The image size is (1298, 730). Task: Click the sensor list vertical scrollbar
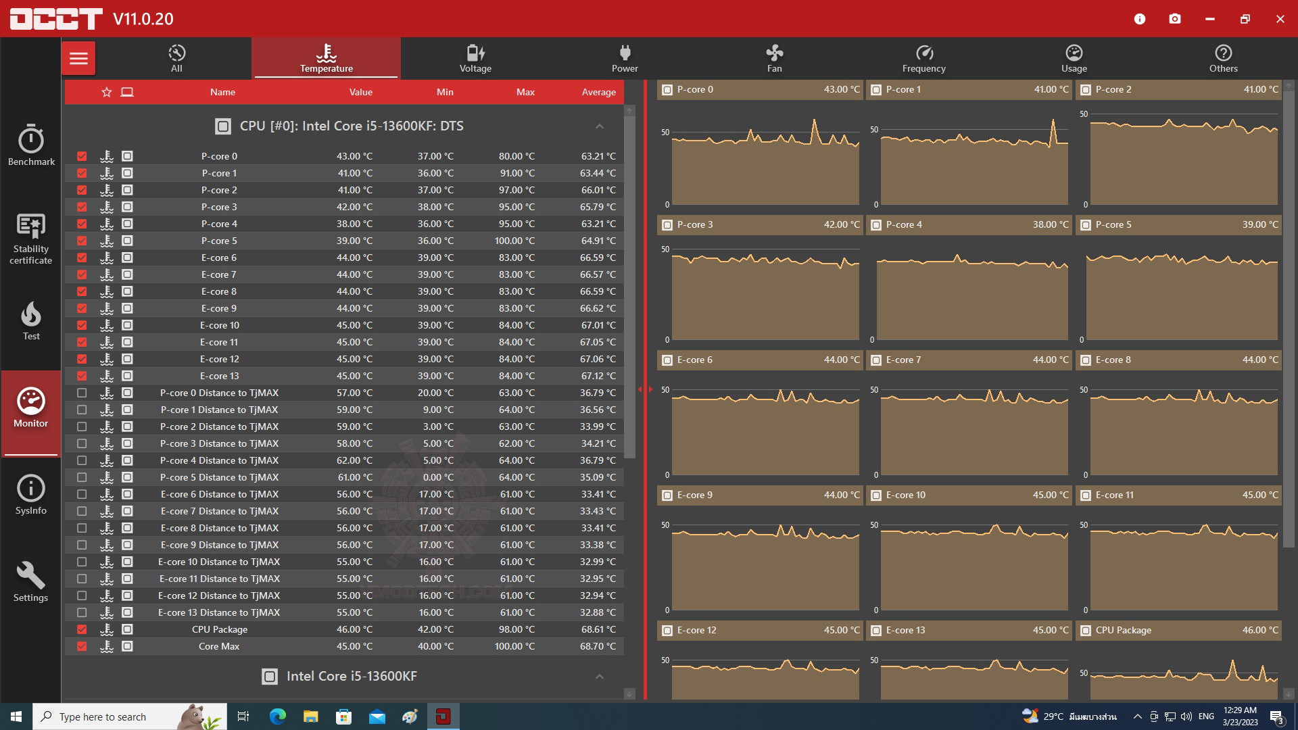coord(629,284)
